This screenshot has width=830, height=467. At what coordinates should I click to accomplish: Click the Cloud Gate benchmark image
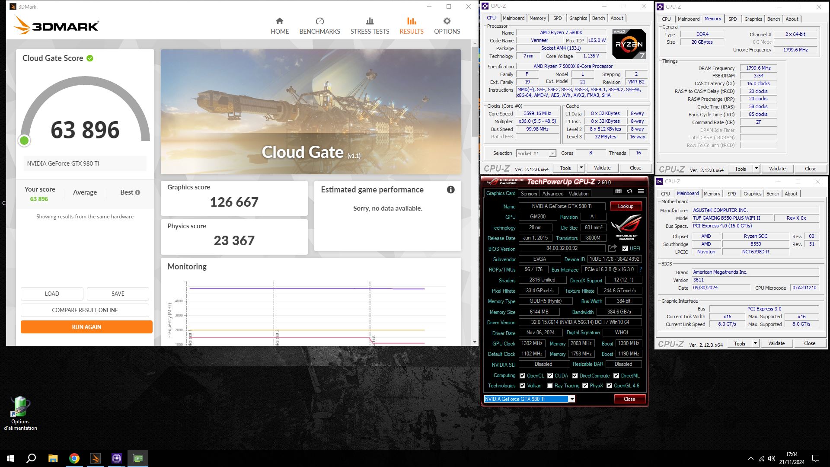(311, 112)
